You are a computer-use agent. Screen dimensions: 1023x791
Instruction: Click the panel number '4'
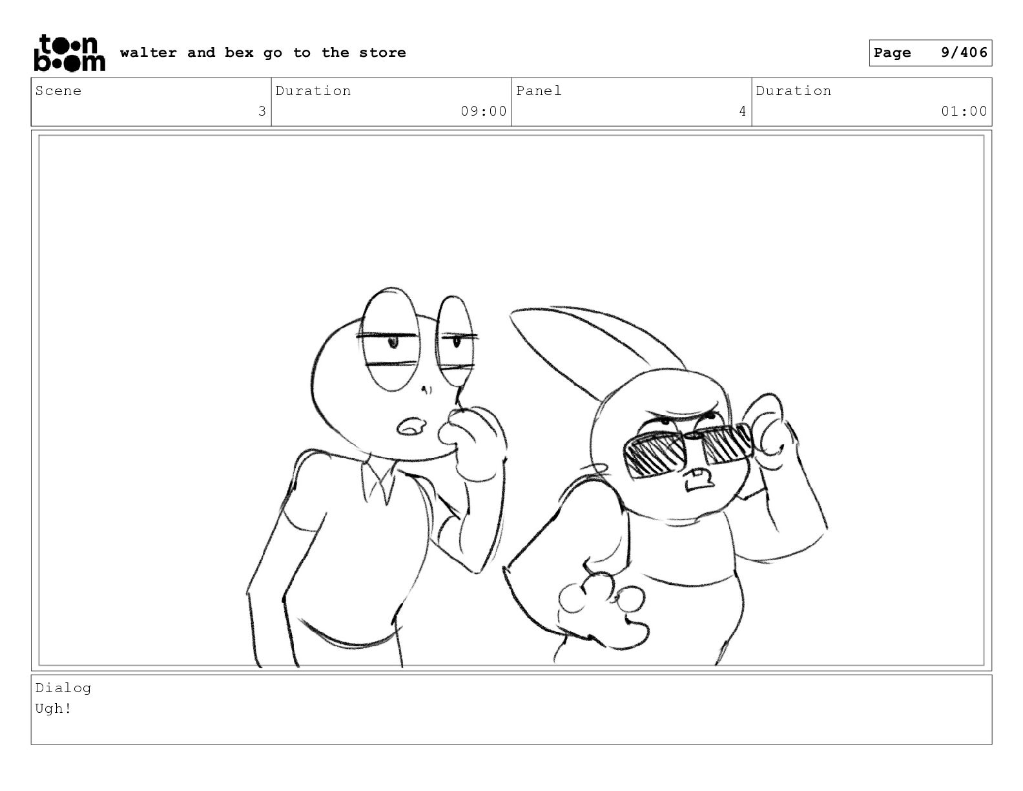click(x=742, y=111)
